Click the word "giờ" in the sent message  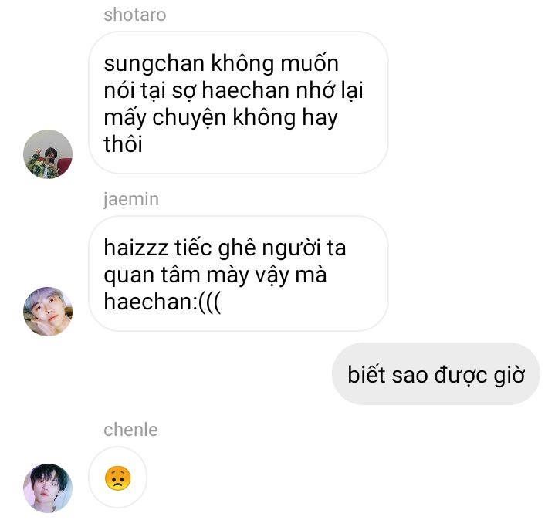[509, 375]
